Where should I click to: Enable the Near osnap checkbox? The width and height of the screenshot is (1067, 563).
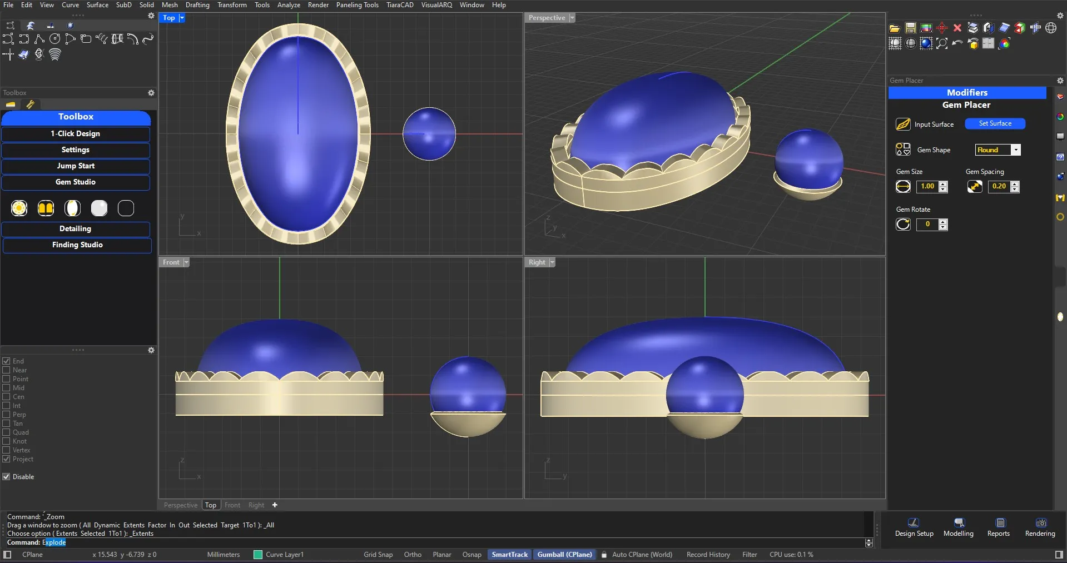point(7,370)
